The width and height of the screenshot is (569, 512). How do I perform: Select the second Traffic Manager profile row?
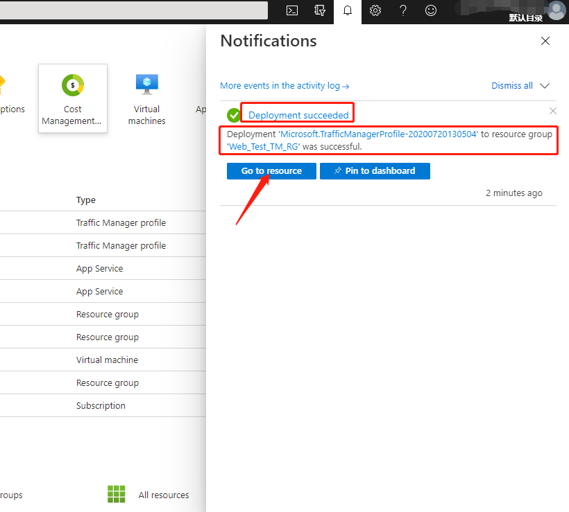[103, 245]
